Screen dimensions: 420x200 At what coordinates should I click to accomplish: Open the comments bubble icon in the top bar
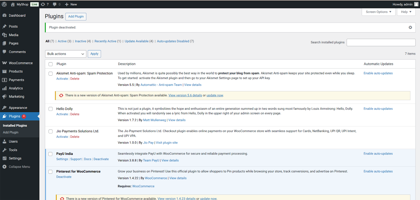coord(55,4)
